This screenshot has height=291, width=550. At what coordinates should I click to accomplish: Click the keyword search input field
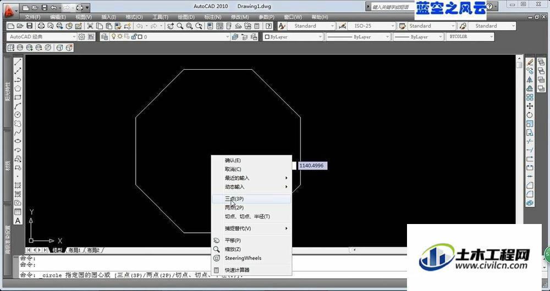[x=392, y=7]
